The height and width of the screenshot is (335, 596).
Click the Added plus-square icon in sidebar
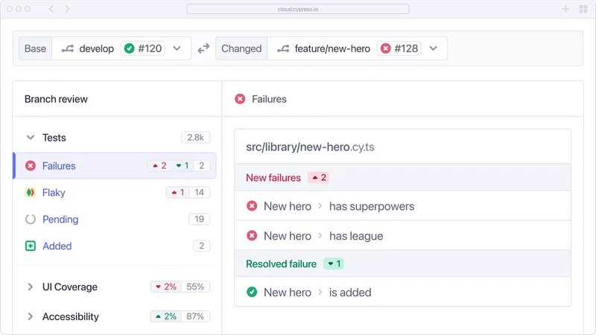pos(31,246)
